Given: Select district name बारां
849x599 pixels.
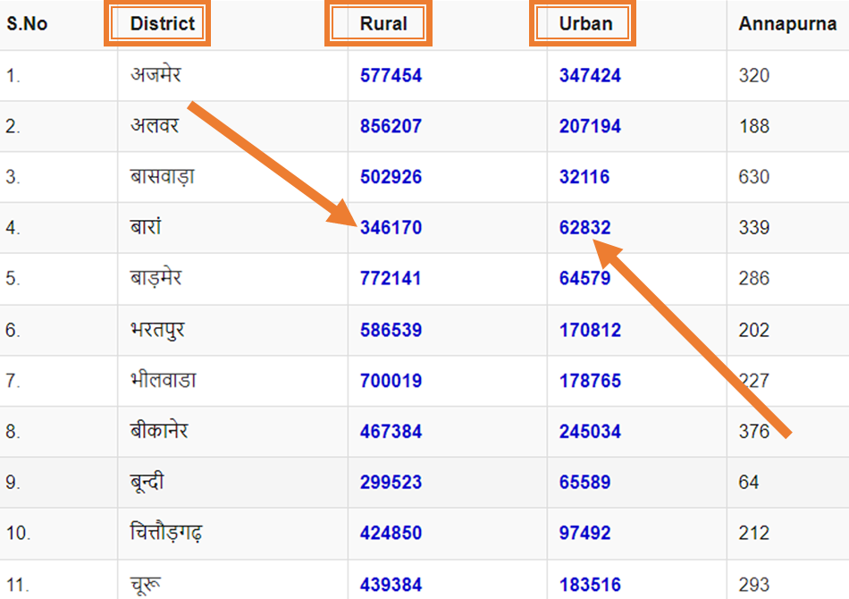Looking at the screenshot, I should (146, 226).
